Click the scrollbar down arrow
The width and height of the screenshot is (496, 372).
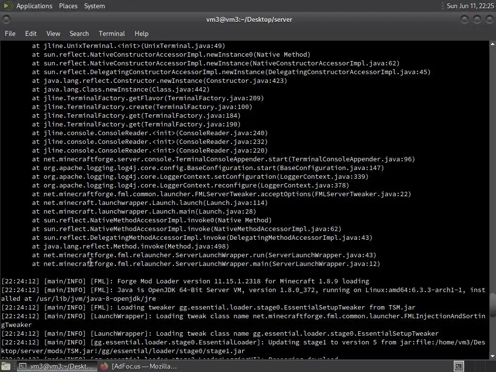pyautogui.click(x=493, y=356)
